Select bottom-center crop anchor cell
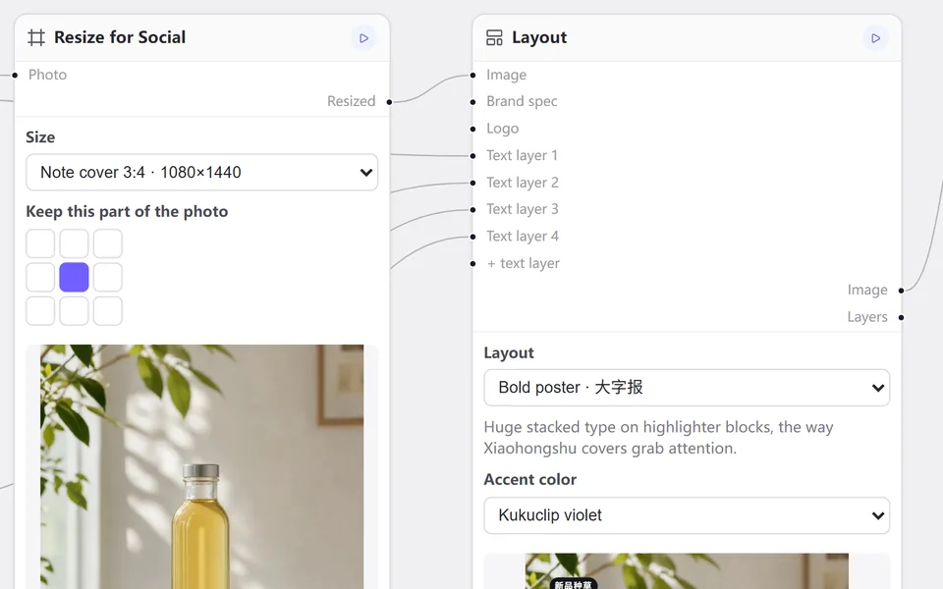The height and width of the screenshot is (589, 943). click(x=74, y=311)
